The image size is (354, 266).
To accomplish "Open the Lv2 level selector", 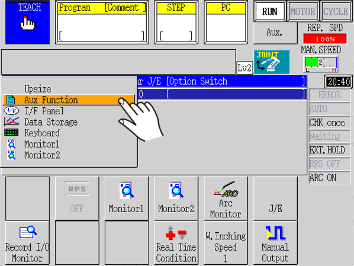I will (x=244, y=68).
